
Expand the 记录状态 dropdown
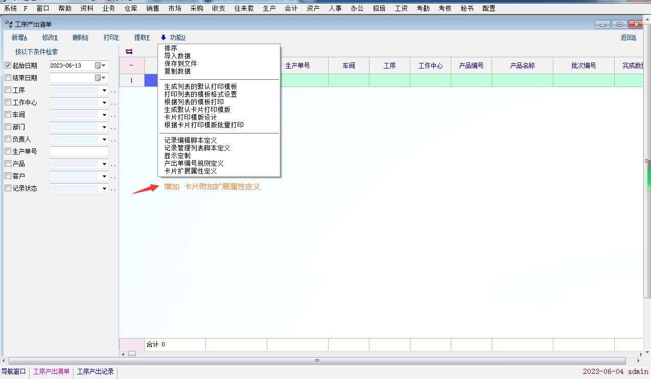pos(104,188)
